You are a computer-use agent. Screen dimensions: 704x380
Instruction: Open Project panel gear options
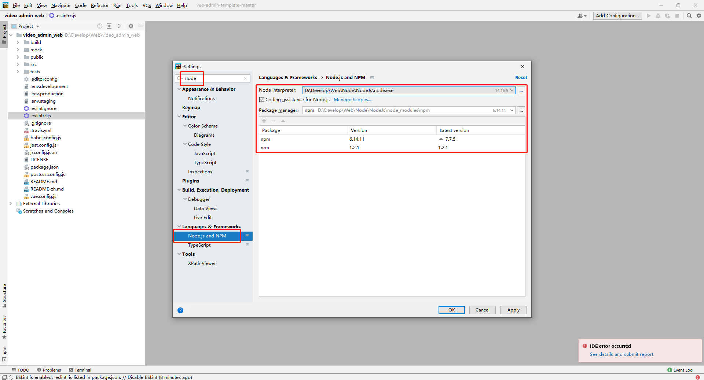(x=131, y=26)
